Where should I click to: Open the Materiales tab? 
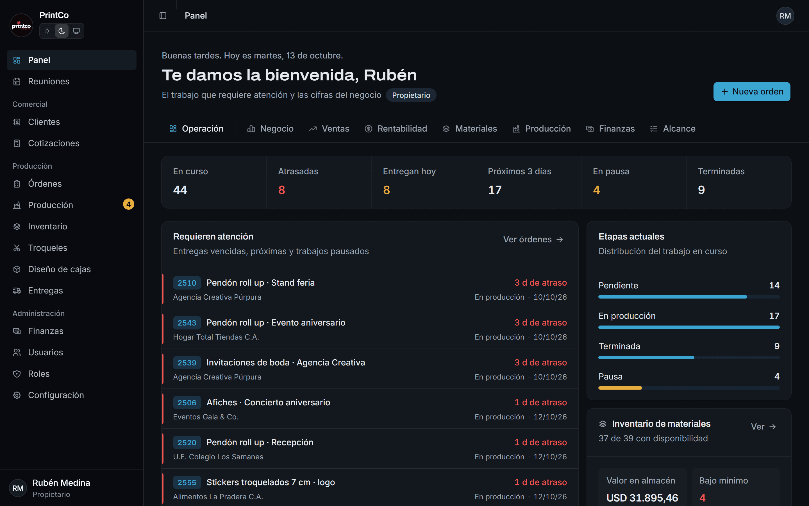point(470,129)
